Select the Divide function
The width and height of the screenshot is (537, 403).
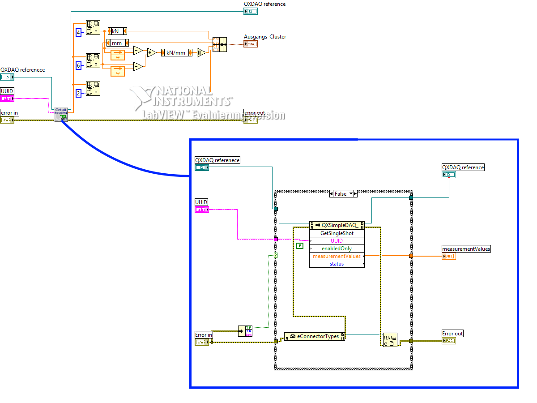click(x=152, y=52)
